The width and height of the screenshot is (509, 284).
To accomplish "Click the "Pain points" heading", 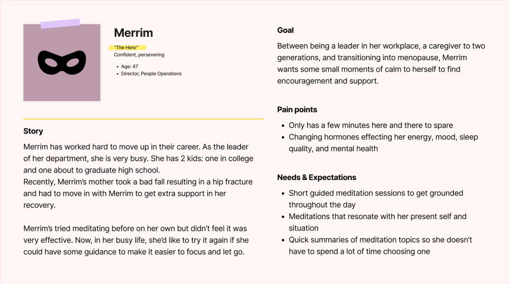I will coord(297,109).
